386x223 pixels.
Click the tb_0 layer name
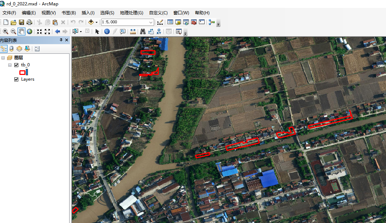(25, 65)
